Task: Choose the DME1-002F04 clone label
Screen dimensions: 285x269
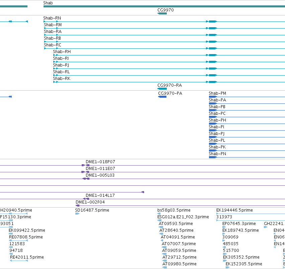Action: [90, 202]
